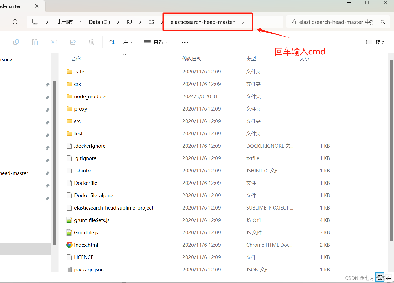Select the Dockerfile file icon
Image resolution: width=394 pixels, height=283 pixels.
(69, 183)
